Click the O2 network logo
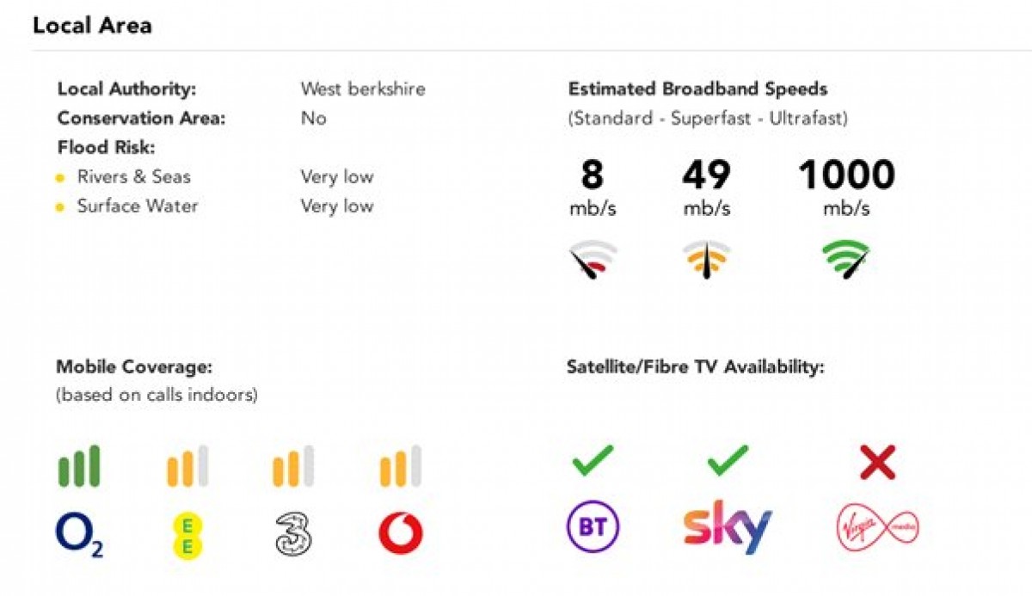 79,536
